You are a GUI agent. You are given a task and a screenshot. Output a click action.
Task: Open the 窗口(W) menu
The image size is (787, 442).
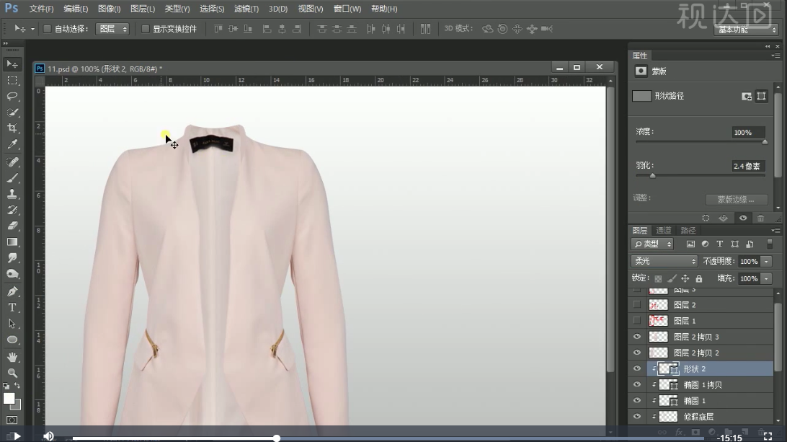coord(347,9)
